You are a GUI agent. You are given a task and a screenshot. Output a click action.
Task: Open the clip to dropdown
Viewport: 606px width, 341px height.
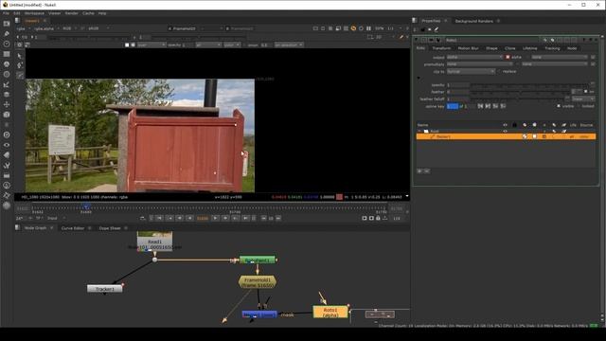click(x=471, y=72)
